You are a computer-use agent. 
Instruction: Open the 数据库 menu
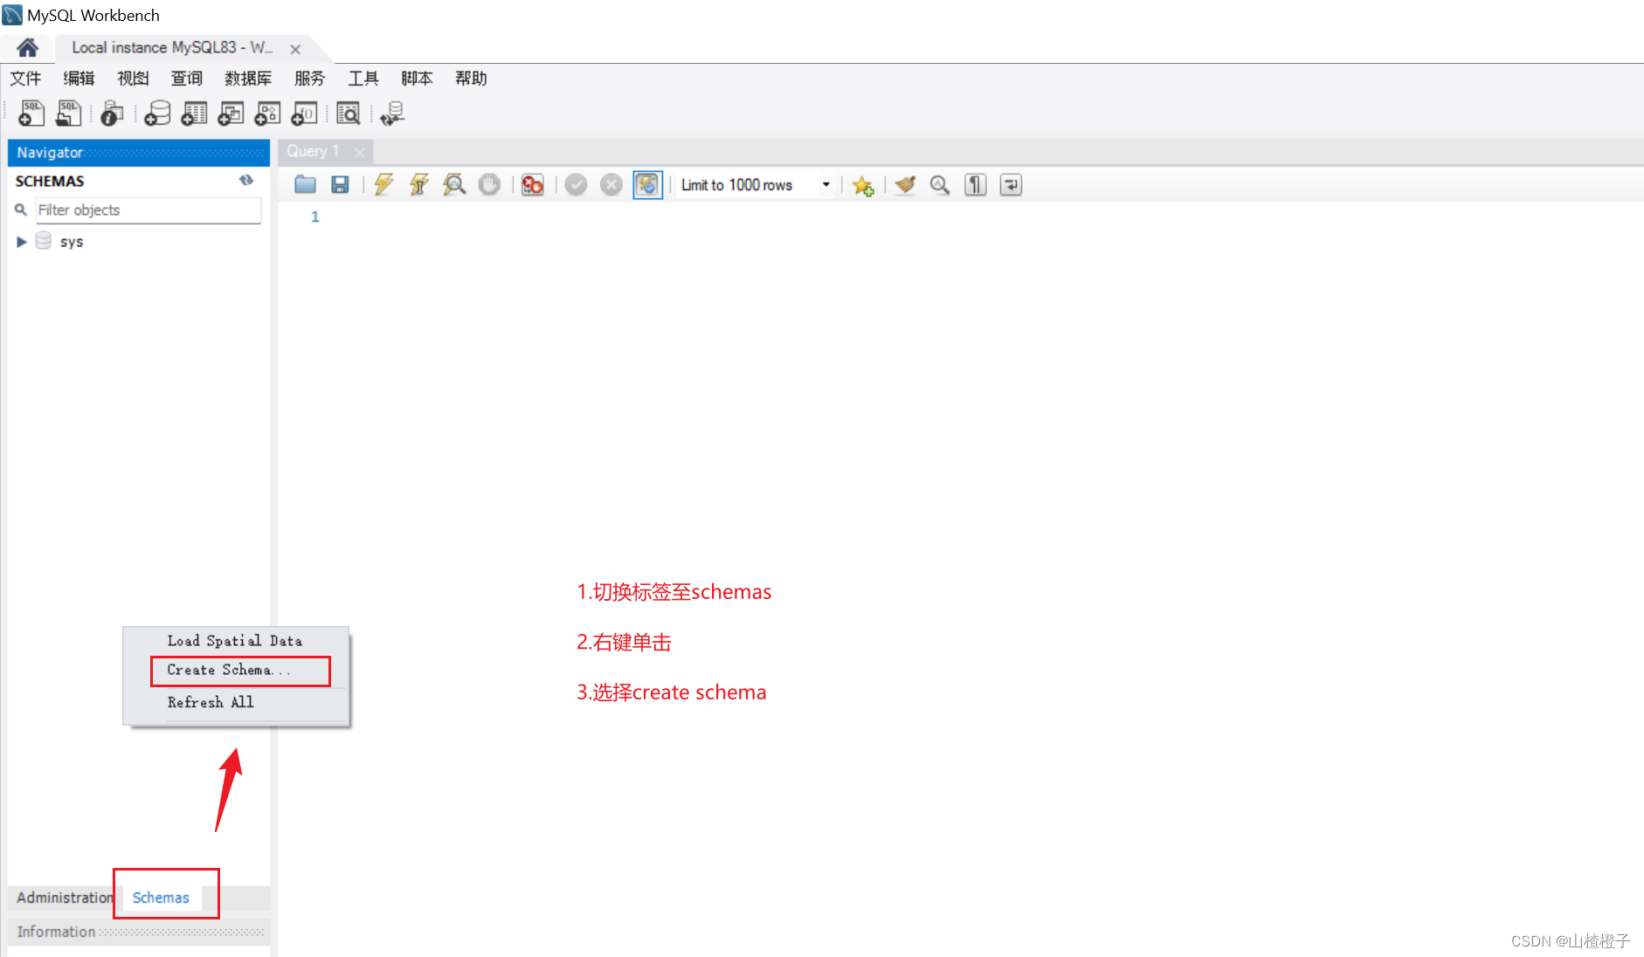(248, 78)
